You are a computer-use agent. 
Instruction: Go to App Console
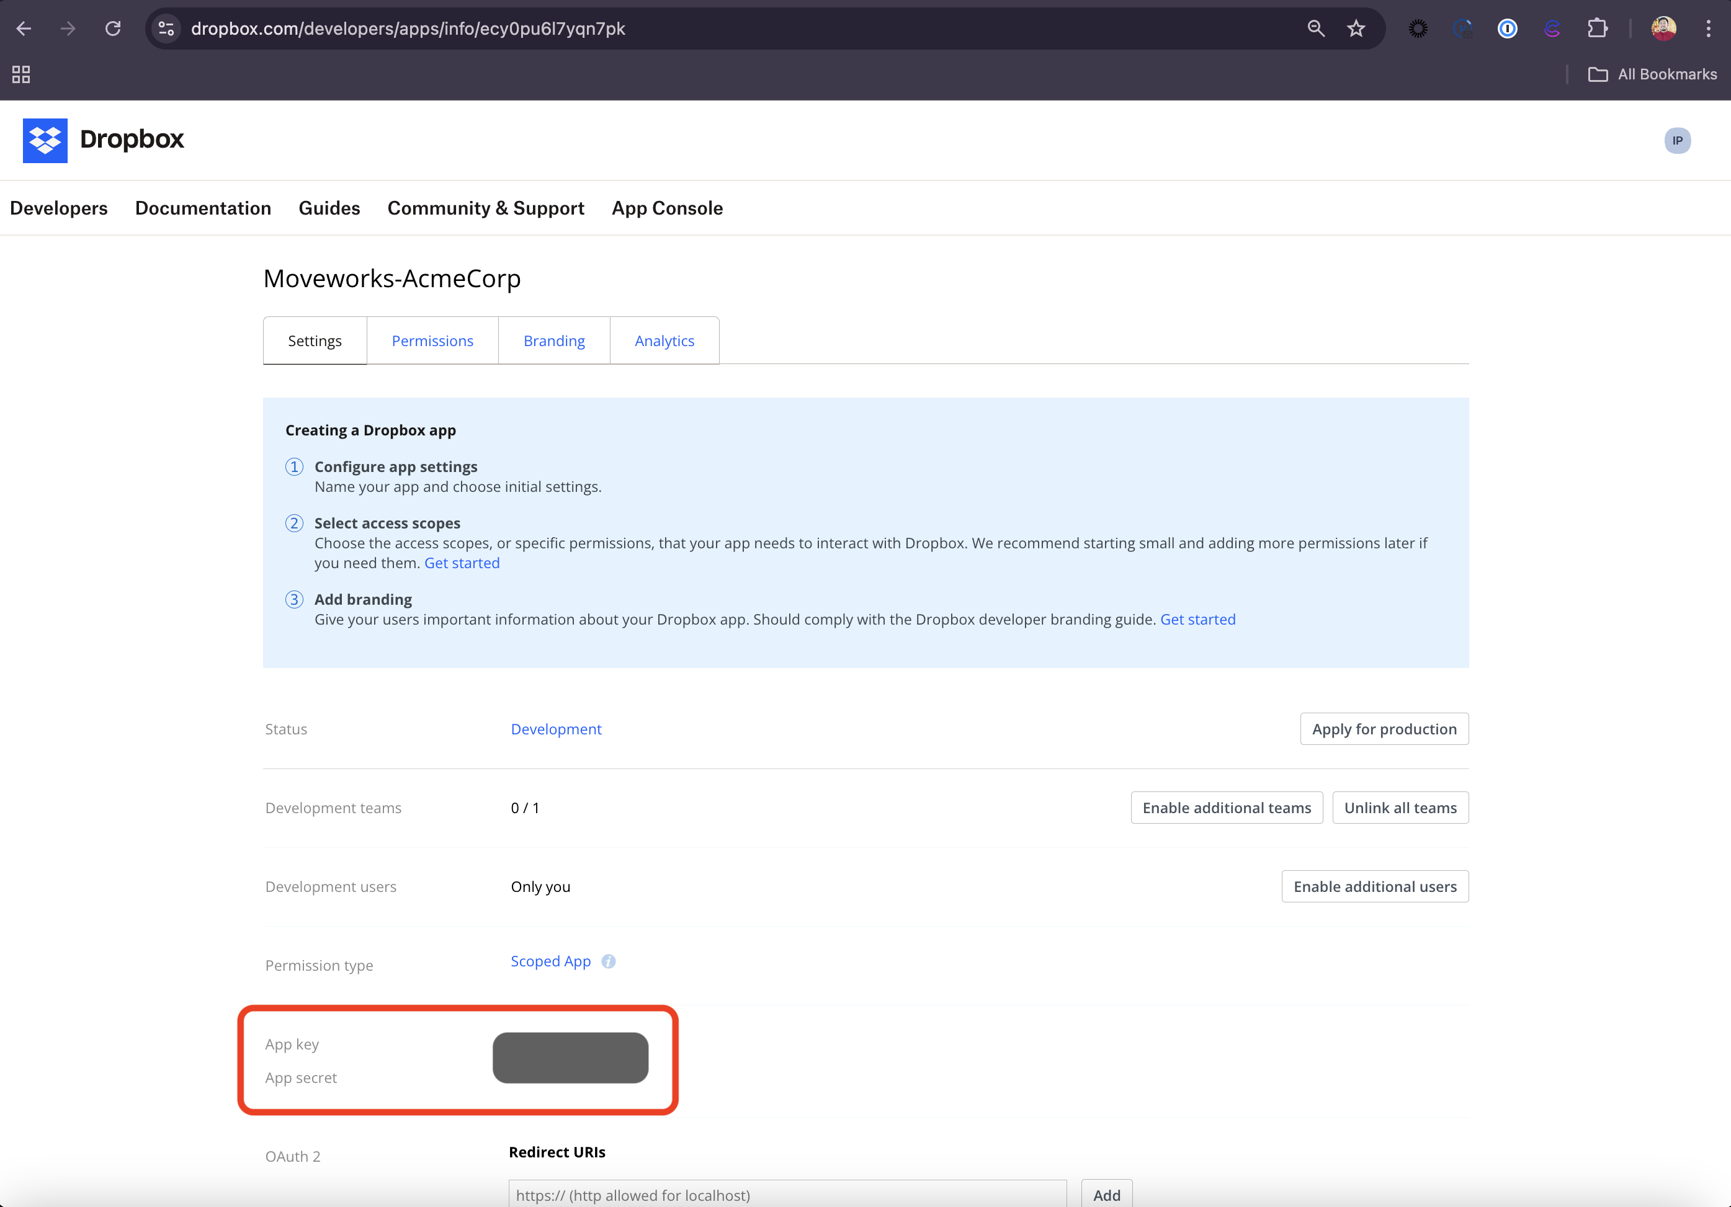point(667,208)
